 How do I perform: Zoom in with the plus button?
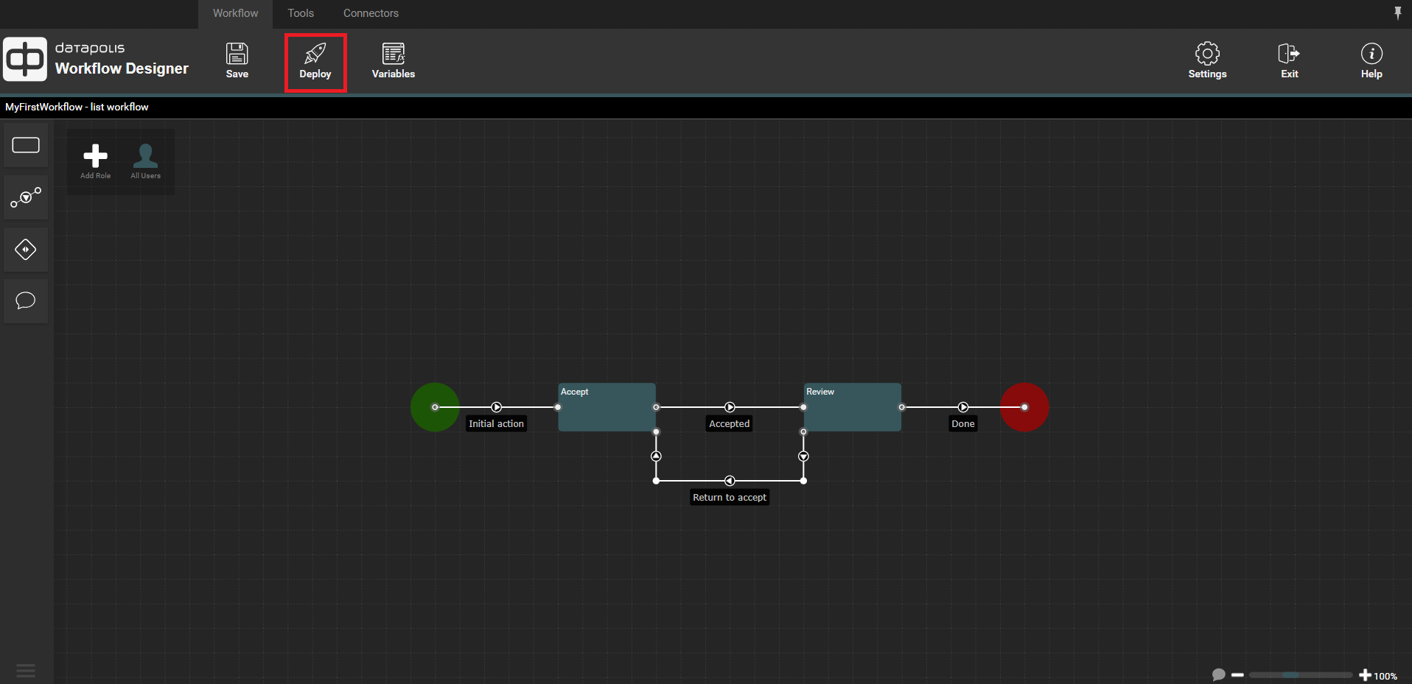(x=1365, y=675)
